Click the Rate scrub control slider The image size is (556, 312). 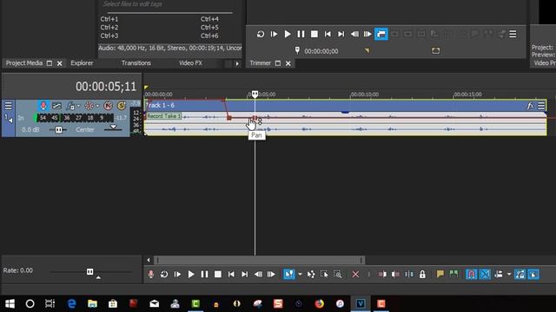tap(90, 271)
